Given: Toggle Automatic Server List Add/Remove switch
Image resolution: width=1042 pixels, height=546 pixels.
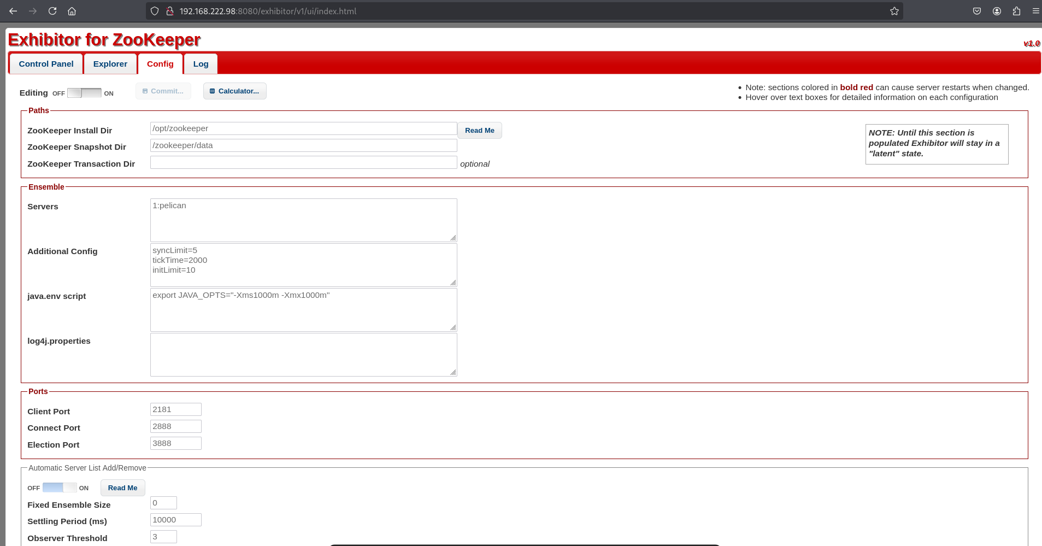Looking at the screenshot, I should 60,488.
